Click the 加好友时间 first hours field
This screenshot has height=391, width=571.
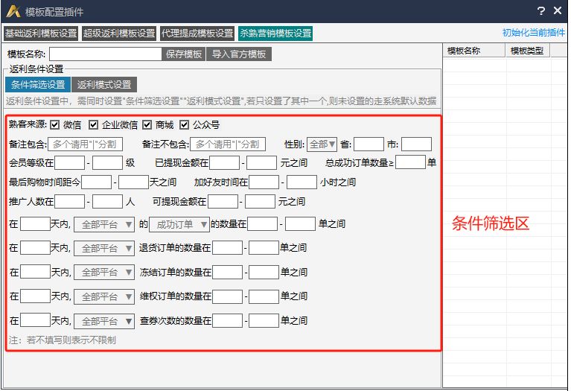click(264, 182)
